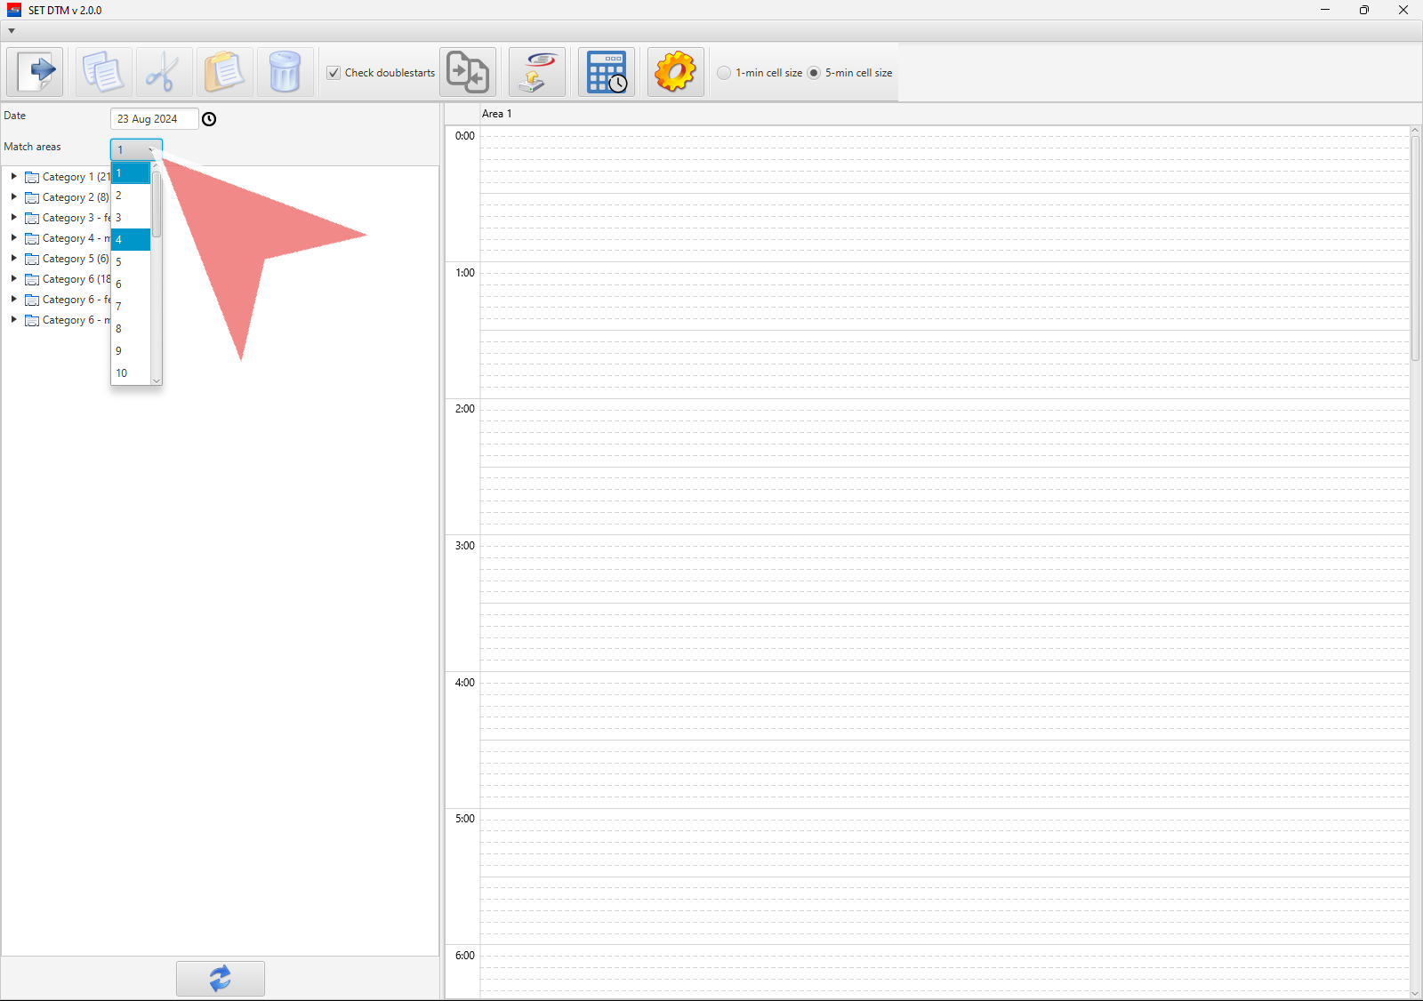Viewport: 1423px width, 1001px height.
Task: Select the 5-min cell size option
Action: [x=814, y=73]
